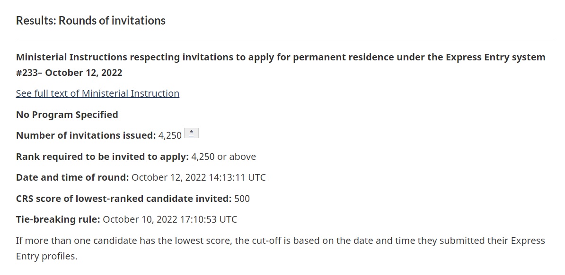Image resolution: width=565 pixels, height=275 pixels.
Task: Click the Ministerial Instructions #233 title text
Action: coord(281,65)
